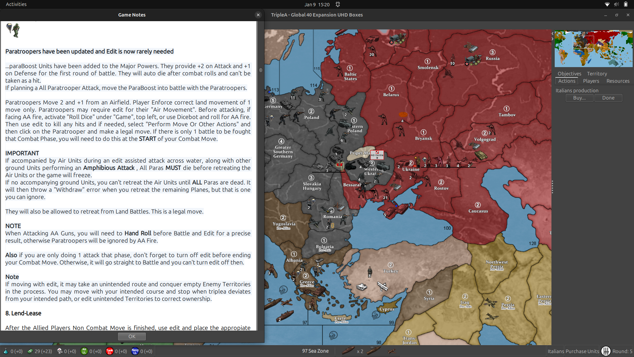This screenshot has width=634, height=357.
Task: Switch to the Players tab
Action: 591,81
